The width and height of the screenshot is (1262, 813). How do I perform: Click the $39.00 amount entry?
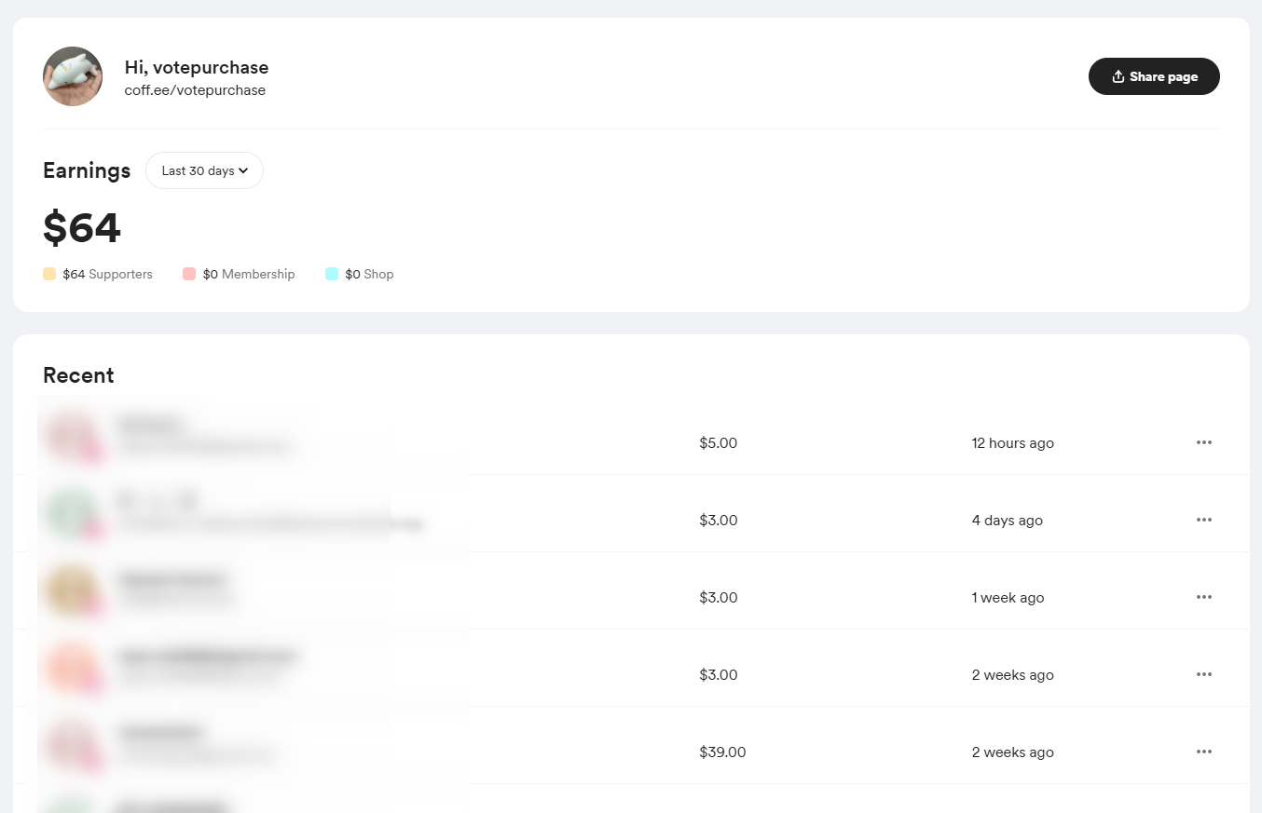point(722,752)
